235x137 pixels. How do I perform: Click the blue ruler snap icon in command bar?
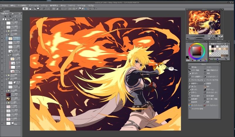pos(86,9)
